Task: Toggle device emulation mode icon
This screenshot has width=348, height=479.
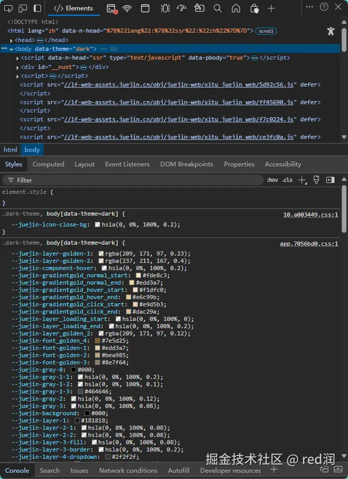Action: (x=23, y=8)
